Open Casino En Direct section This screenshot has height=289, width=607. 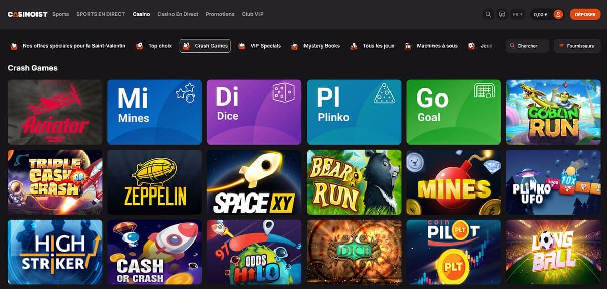[x=178, y=14]
